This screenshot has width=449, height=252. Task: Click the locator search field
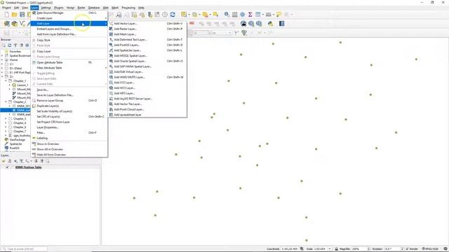25,249
